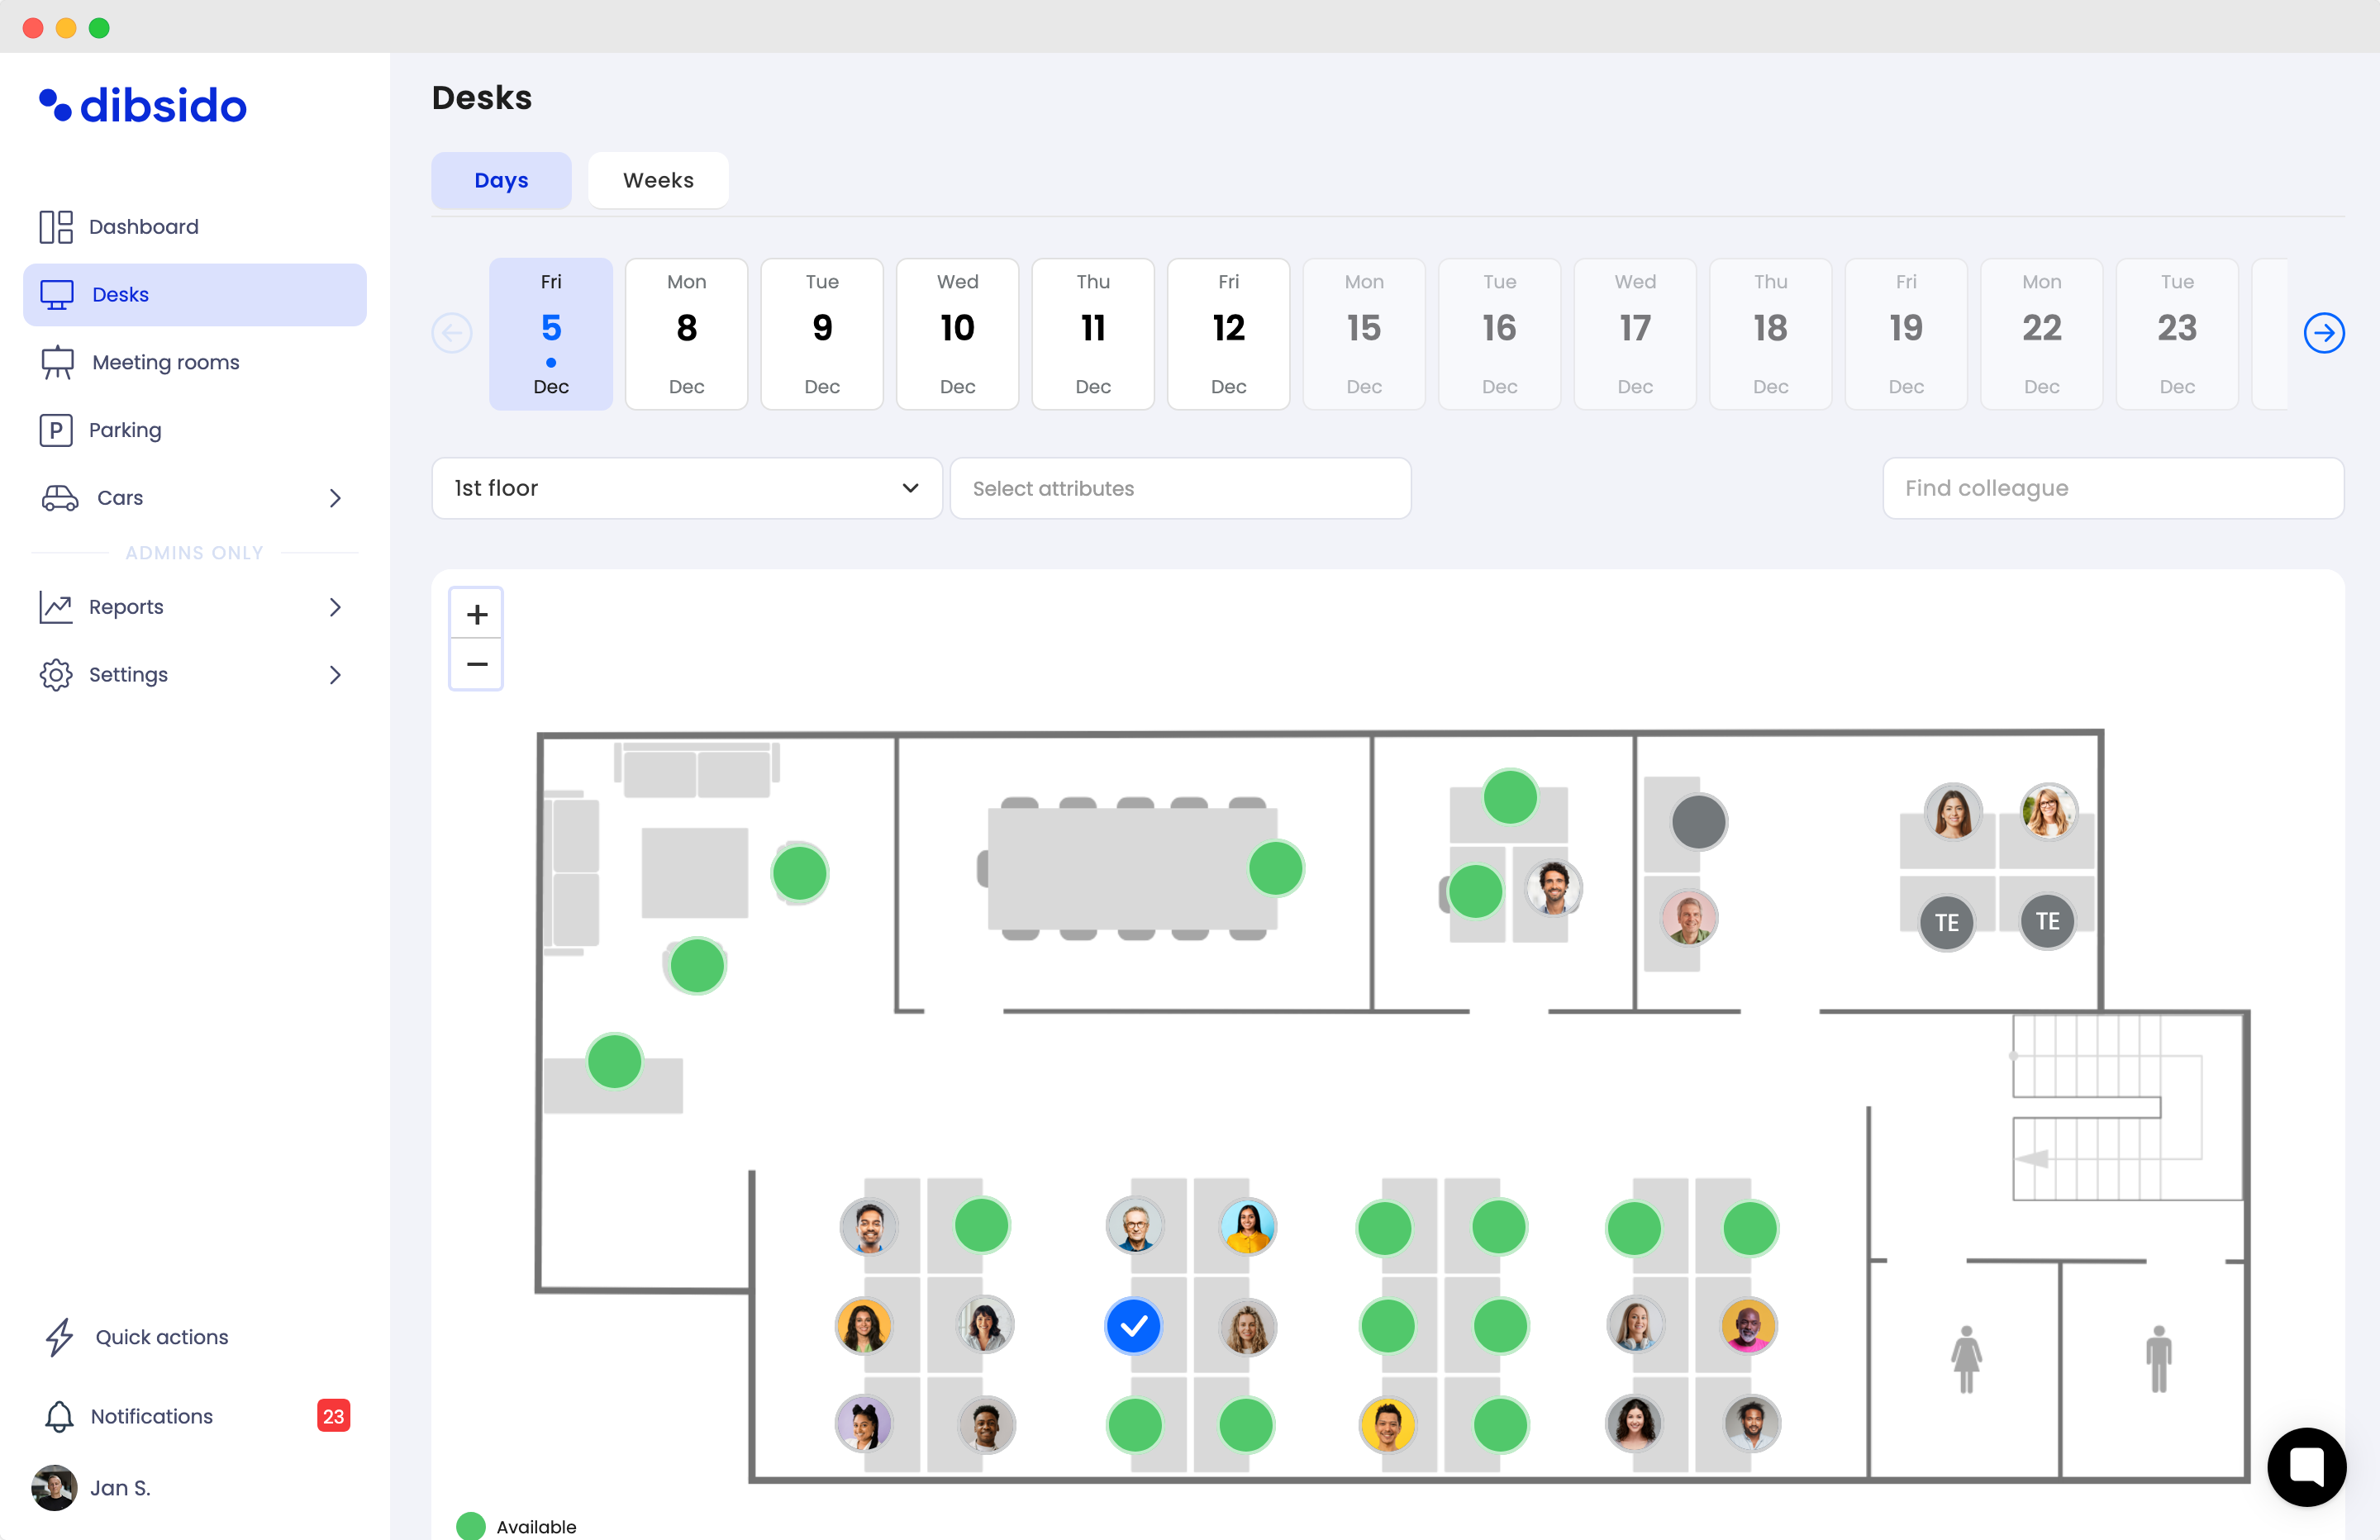Click the Available green legend swatch

point(471,1526)
